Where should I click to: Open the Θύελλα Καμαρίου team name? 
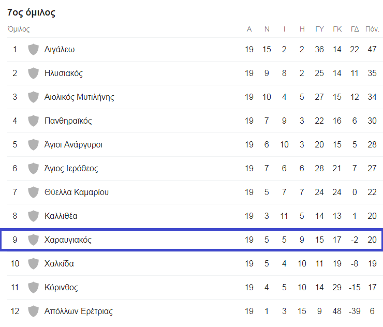77,192
